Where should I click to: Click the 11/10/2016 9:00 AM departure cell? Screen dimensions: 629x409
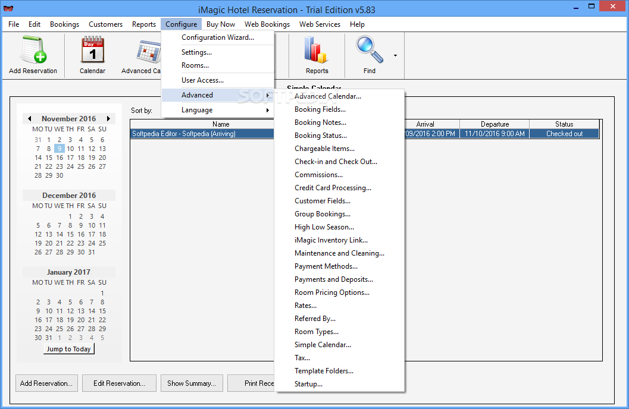(x=495, y=134)
